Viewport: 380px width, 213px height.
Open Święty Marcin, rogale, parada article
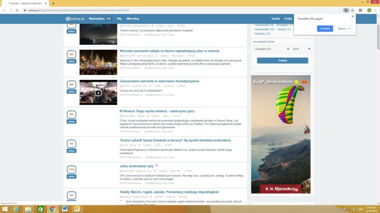[x=170, y=192]
